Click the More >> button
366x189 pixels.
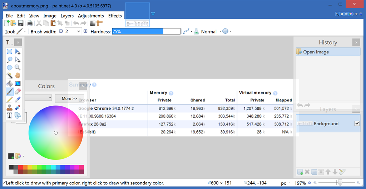[x=69, y=98]
